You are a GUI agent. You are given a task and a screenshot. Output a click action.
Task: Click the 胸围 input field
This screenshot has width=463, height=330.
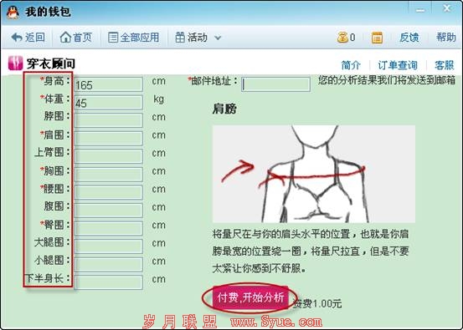(x=108, y=175)
